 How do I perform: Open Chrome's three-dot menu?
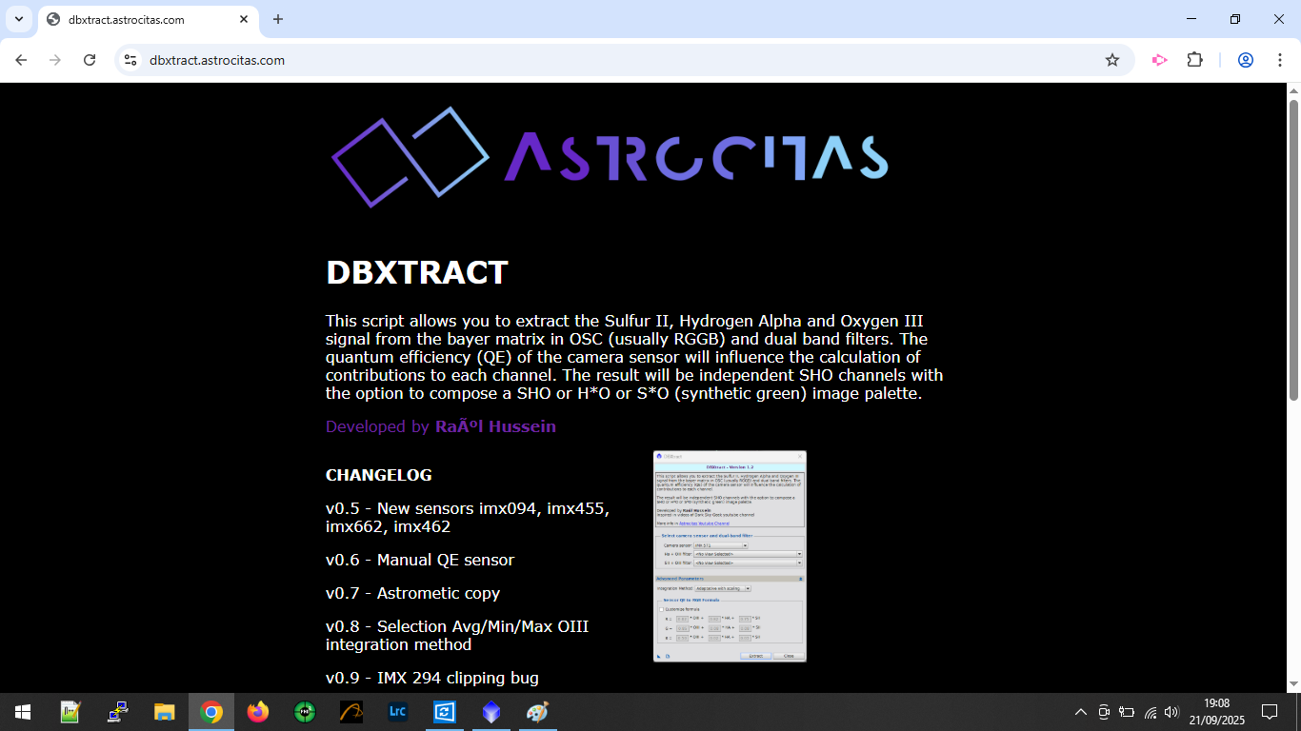pyautogui.click(x=1276, y=60)
